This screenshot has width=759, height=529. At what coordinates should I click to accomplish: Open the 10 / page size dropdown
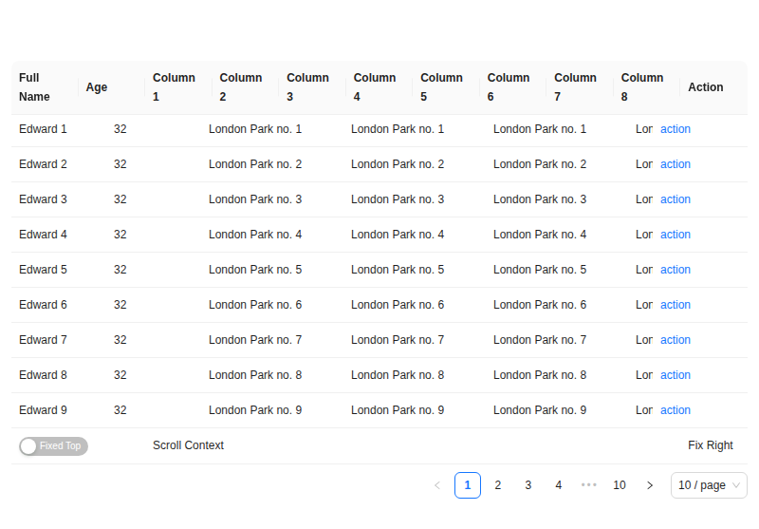click(709, 485)
